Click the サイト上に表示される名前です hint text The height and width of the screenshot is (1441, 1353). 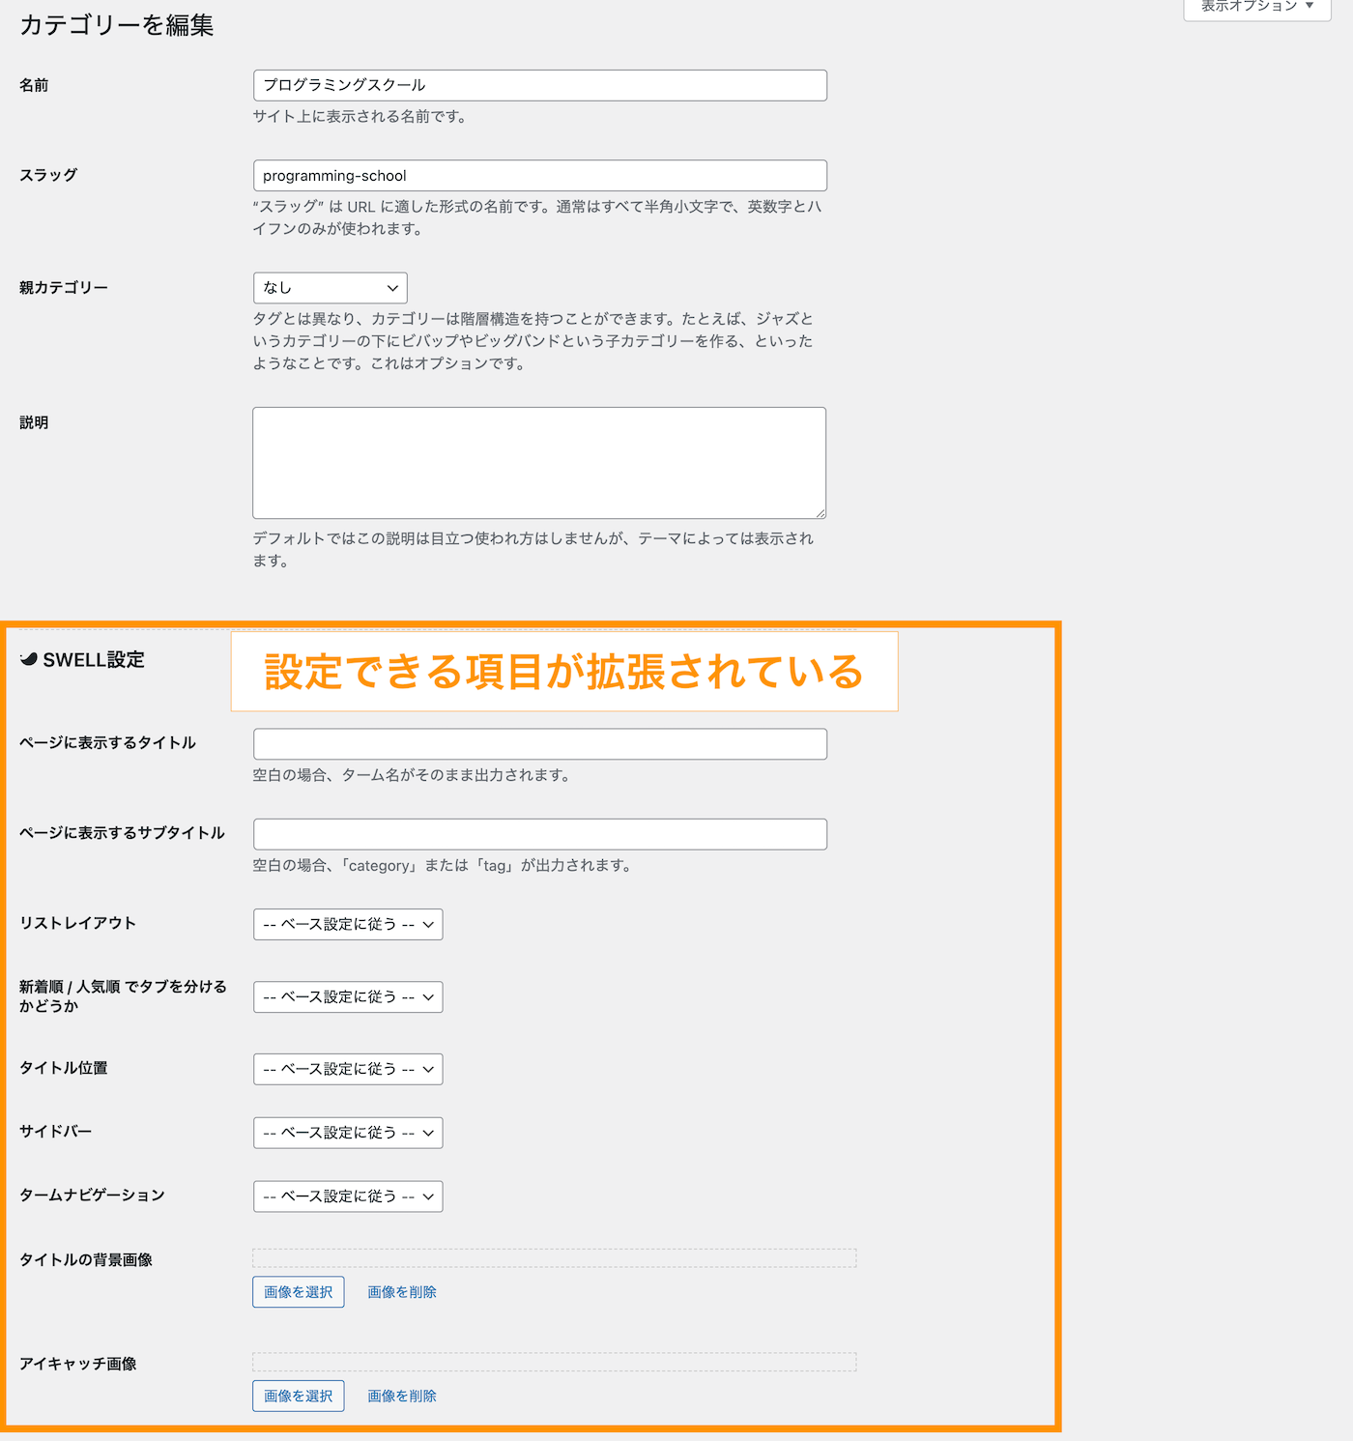tap(360, 116)
